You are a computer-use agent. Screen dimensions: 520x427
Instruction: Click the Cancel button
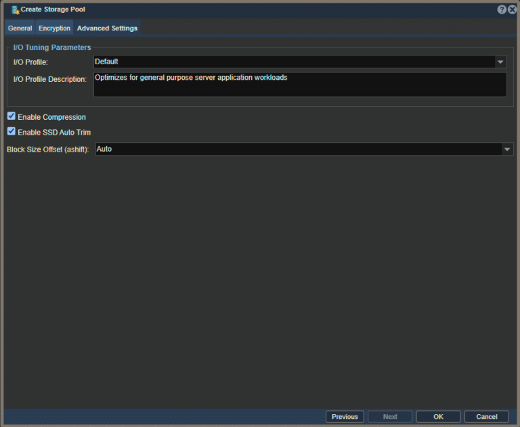(487, 417)
